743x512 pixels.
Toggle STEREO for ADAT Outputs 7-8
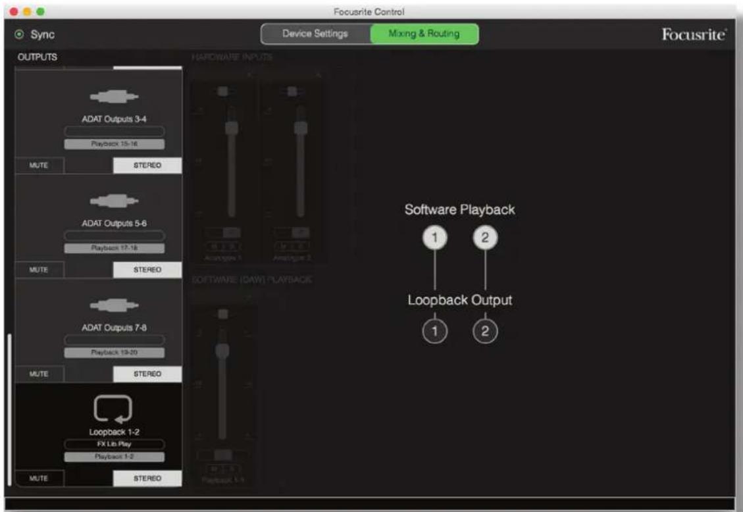pyautogui.click(x=147, y=374)
